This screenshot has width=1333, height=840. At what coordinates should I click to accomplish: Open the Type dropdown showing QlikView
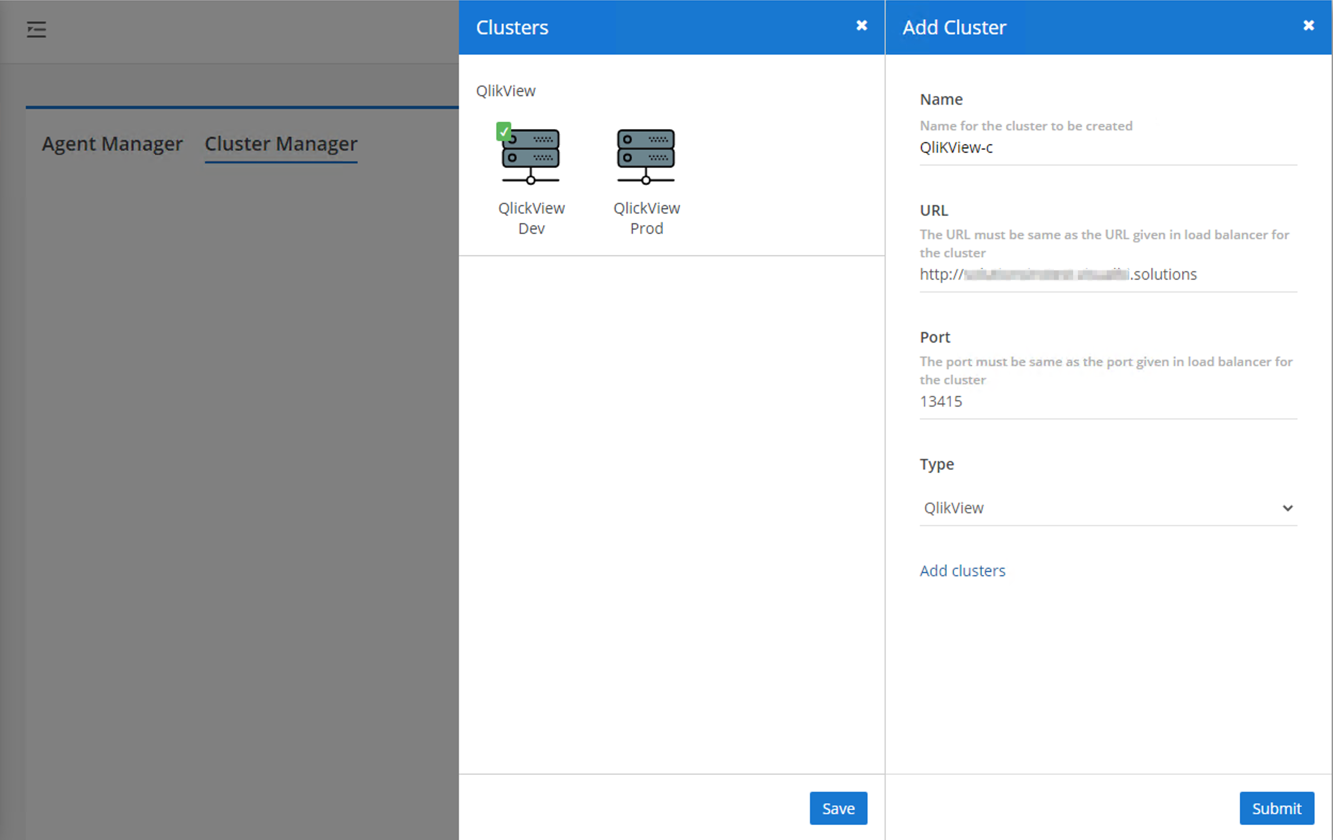click(x=1108, y=508)
